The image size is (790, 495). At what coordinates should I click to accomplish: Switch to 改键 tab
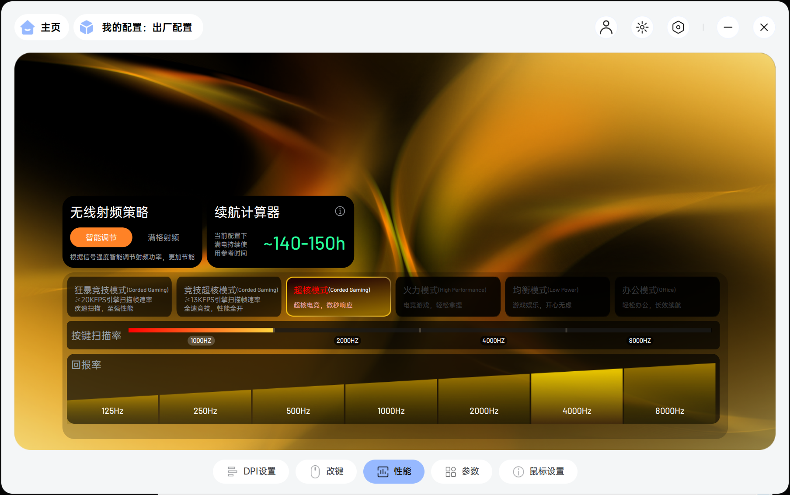click(x=326, y=471)
